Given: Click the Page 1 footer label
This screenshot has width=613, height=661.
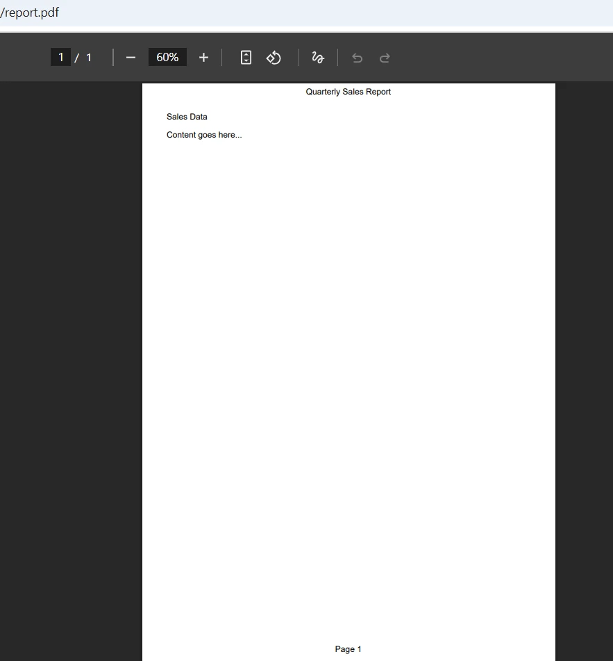Looking at the screenshot, I should coord(348,648).
